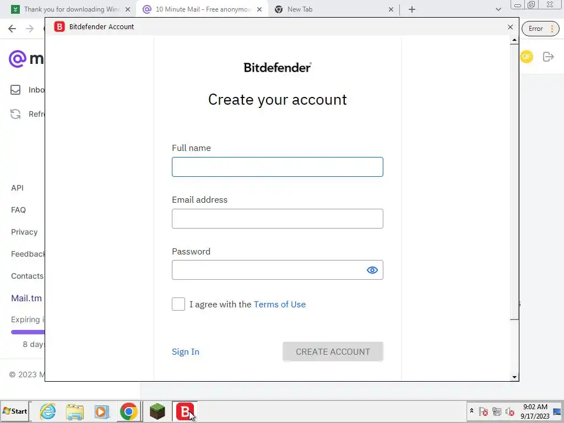Check the I agree with Terms checkbox
This screenshot has height=423, width=564.
tap(178, 304)
